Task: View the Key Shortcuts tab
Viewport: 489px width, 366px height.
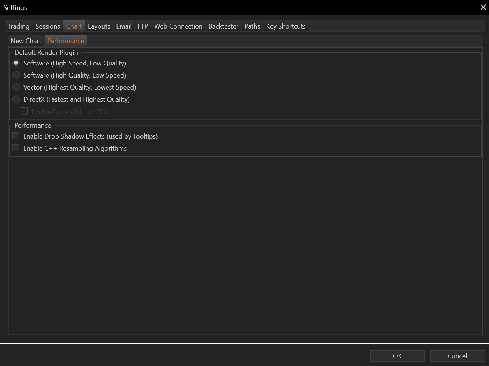Action: [x=286, y=26]
